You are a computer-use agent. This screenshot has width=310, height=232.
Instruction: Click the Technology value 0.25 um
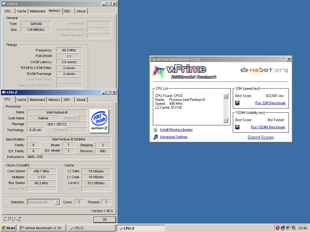[x=35, y=130]
